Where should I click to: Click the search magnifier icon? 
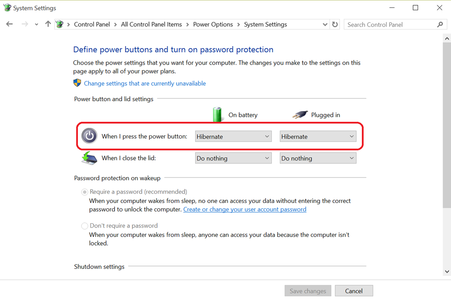pyautogui.click(x=440, y=25)
